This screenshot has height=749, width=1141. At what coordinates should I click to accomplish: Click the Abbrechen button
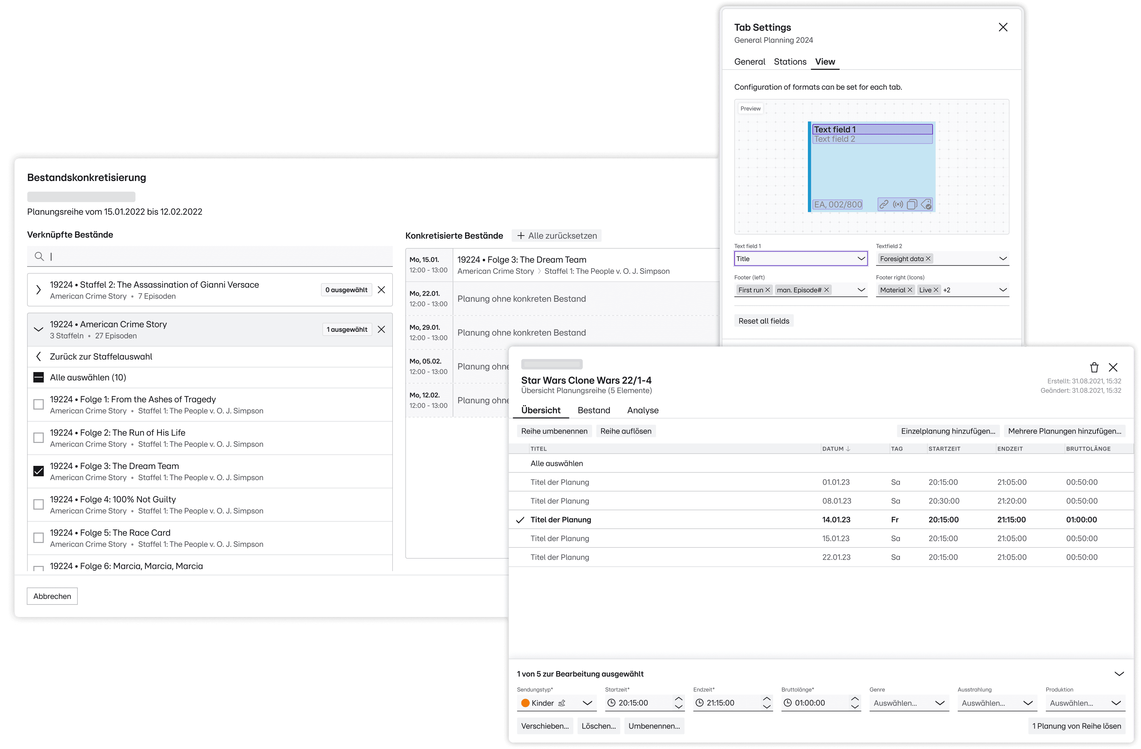coord(52,596)
